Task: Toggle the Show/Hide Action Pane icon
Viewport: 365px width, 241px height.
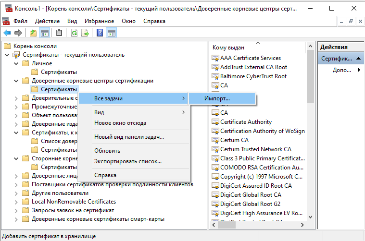Action: (x=111, y=33)
